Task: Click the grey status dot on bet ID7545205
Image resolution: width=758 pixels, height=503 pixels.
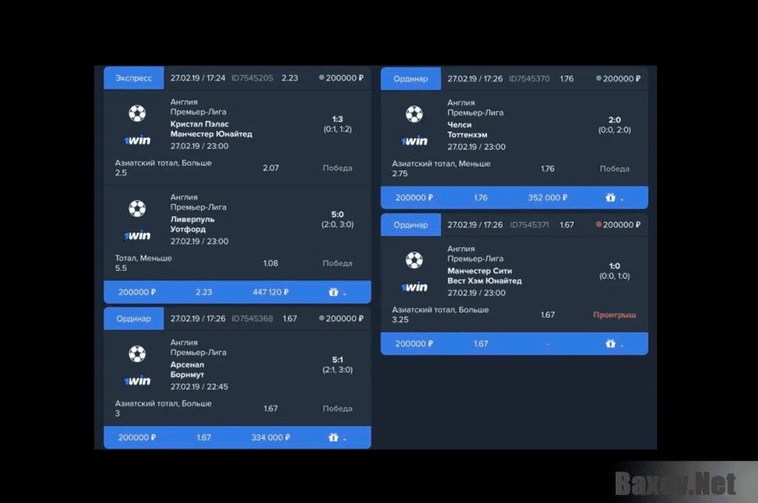Action: click(322, 77)
